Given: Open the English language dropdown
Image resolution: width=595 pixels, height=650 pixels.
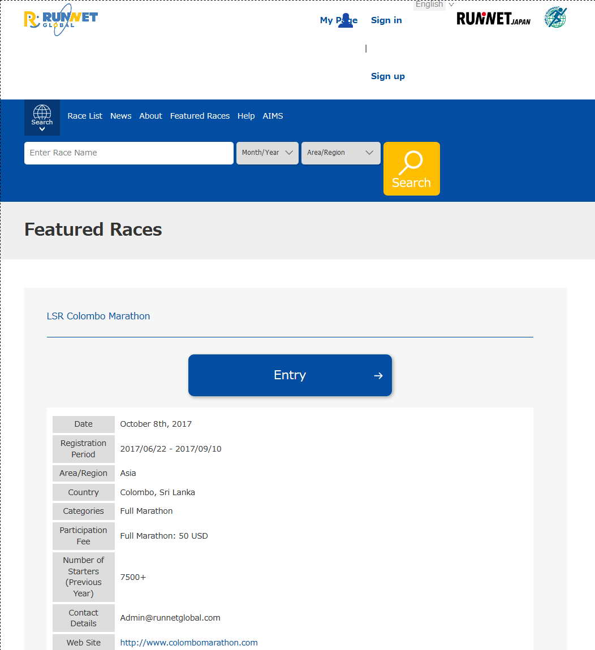Looking at the screenshot, I should click(434, 5).
